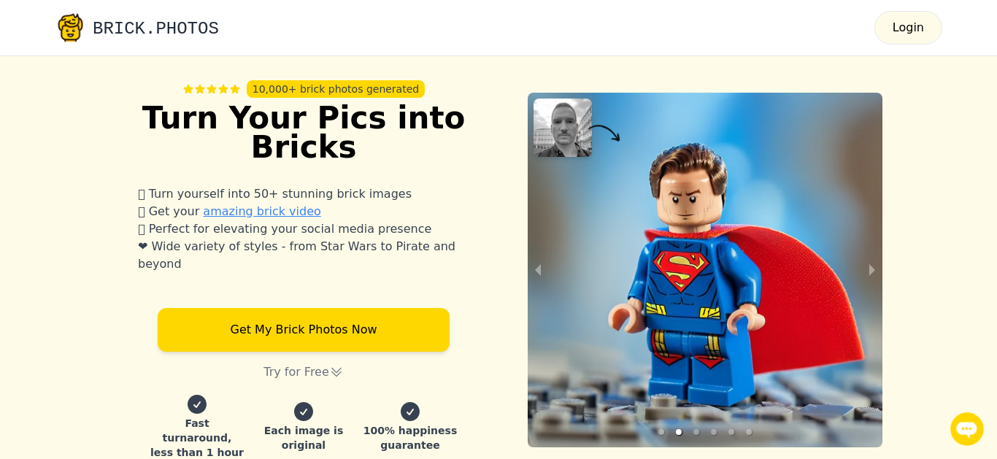Expand the Try for Free double chevron

click(x=336, y=372)
